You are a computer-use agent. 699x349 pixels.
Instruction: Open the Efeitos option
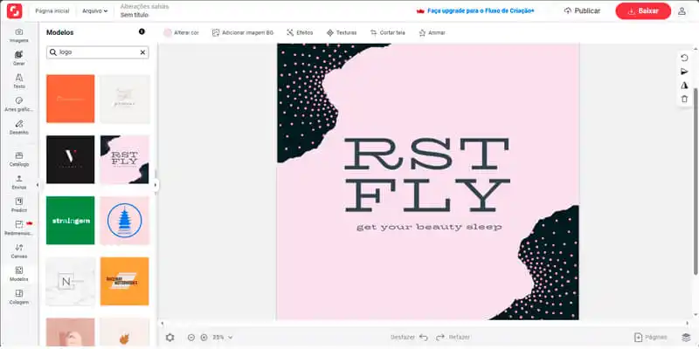pyautogui.click(x=300, y=33)
